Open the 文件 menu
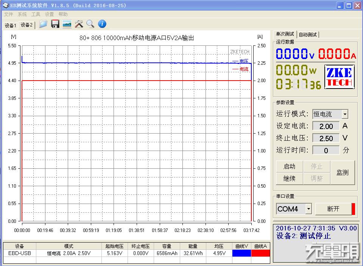 [x=8, y=14]
